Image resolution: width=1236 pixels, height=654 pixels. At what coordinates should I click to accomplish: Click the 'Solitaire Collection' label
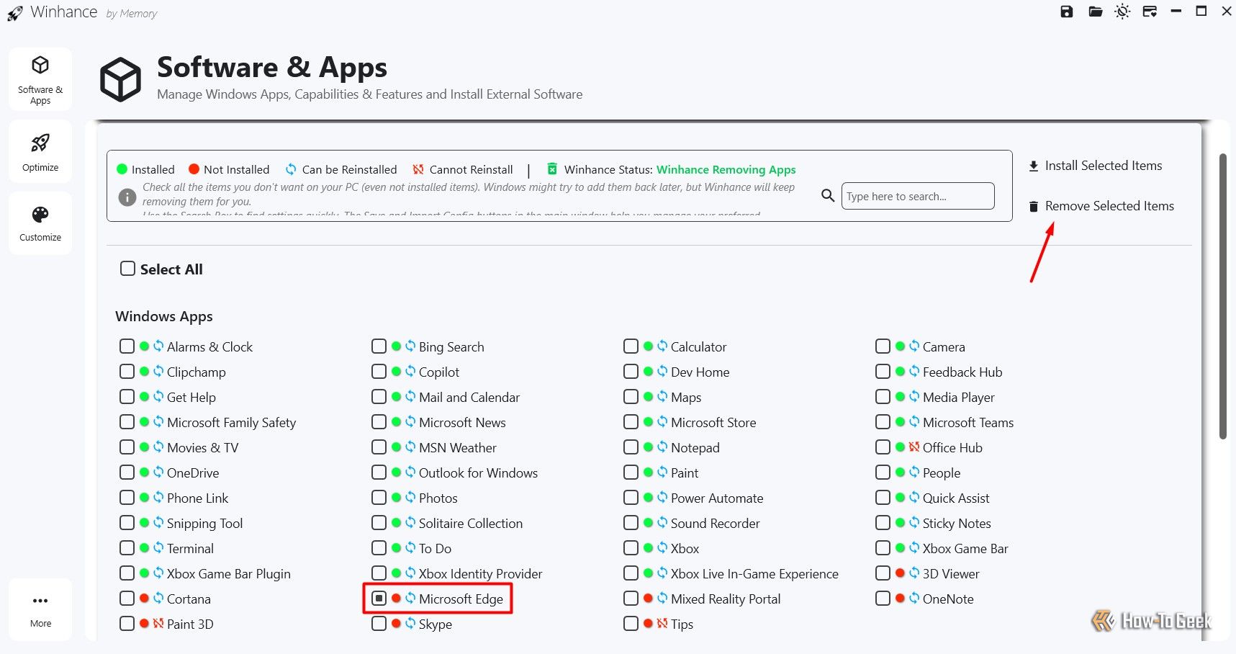(471, 523)
